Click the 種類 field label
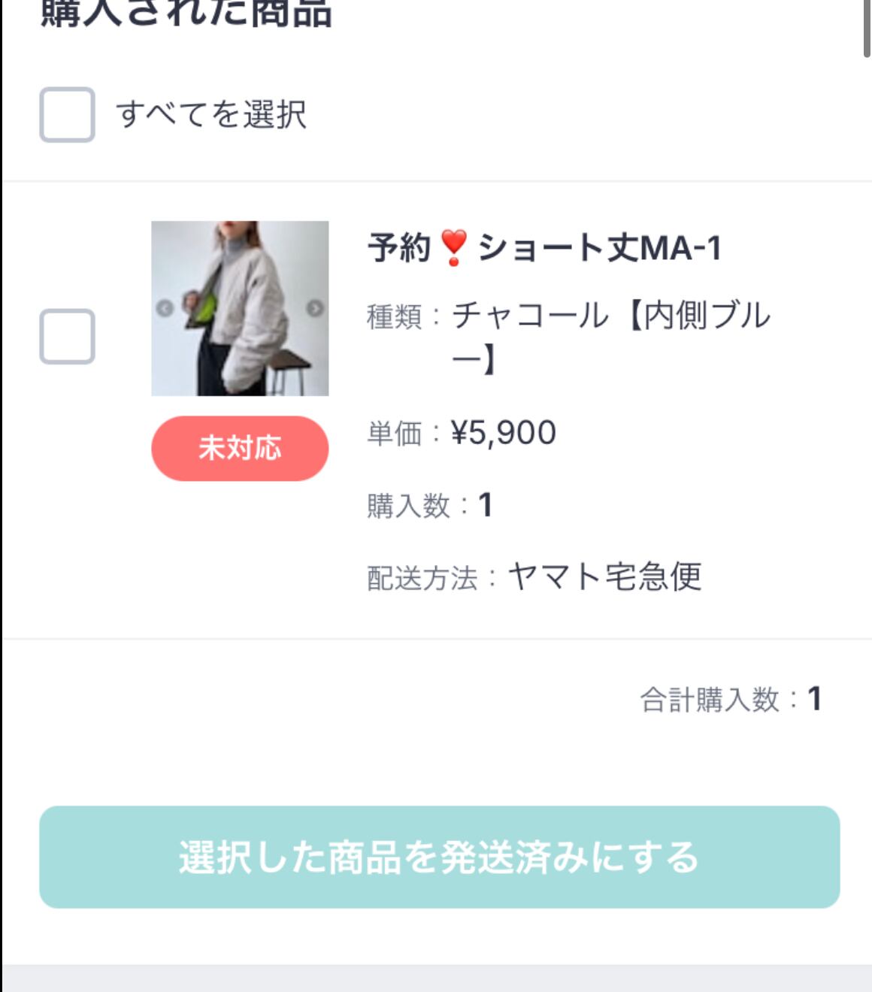872x992 pixels. pos(394,317)
